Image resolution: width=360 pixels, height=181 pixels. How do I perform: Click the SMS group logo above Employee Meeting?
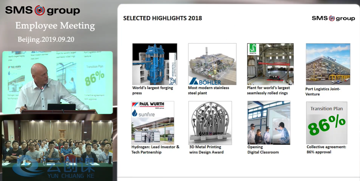point(43,10)
